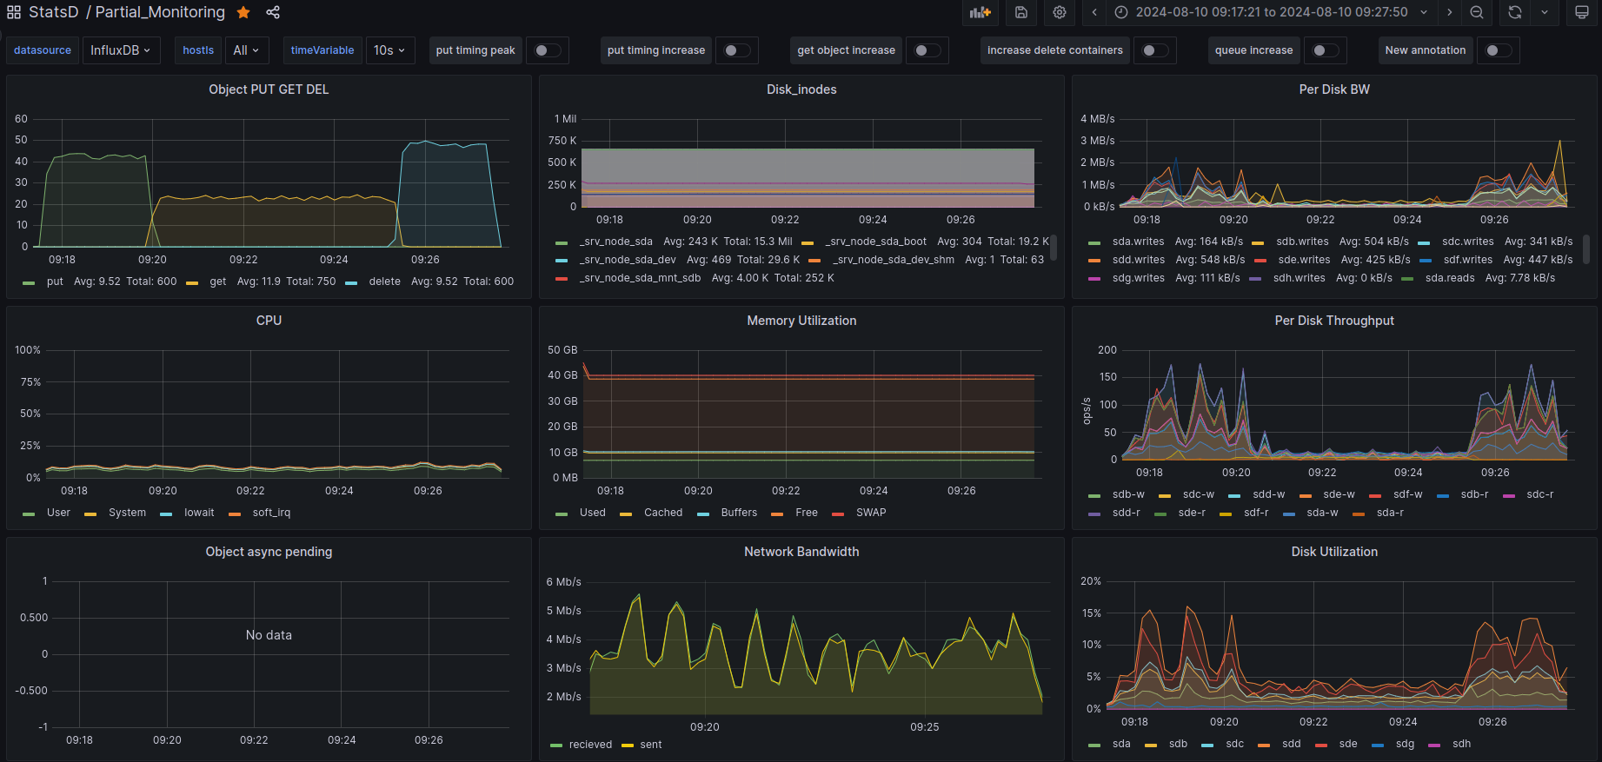The height and width of the screenshot is (762, 1602).
Task: Refresh the dashboard
Action: (1515, 12)
